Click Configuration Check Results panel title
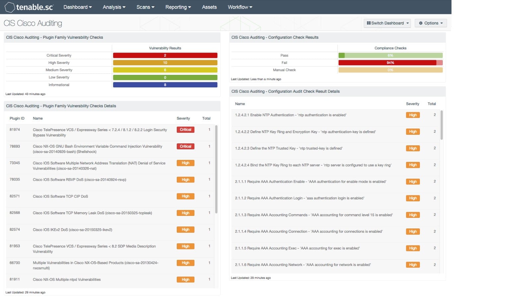This screenshot has width=529, height=297. click(275, 37)
